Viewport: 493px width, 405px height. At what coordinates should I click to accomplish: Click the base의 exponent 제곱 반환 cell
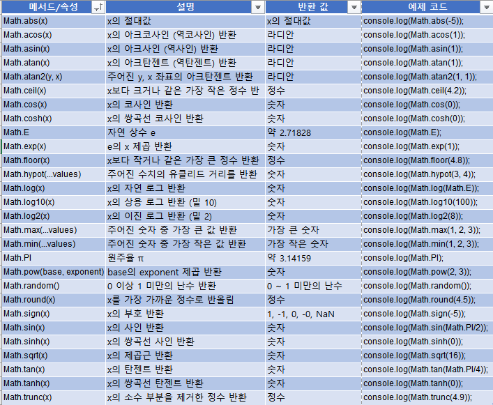185,272
